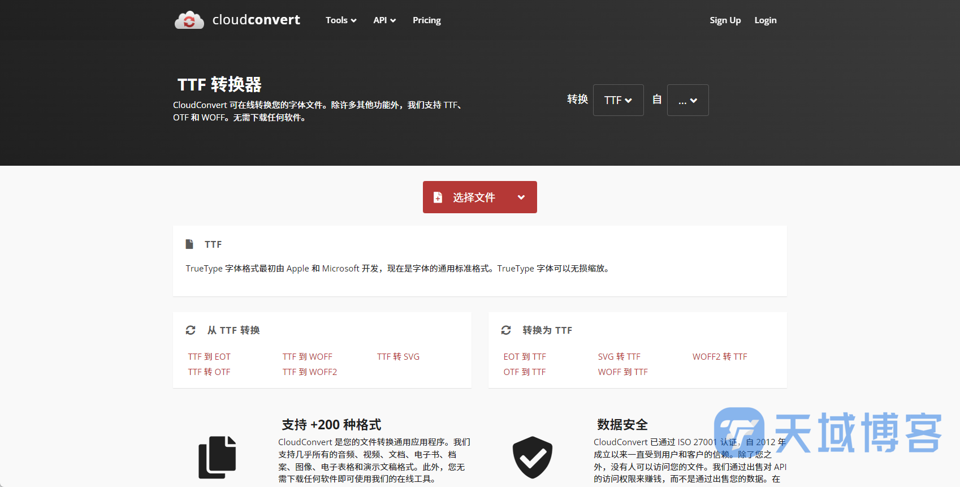Click the 转换为 TTF section heading
960x487 pixels.
coord(547,330)
